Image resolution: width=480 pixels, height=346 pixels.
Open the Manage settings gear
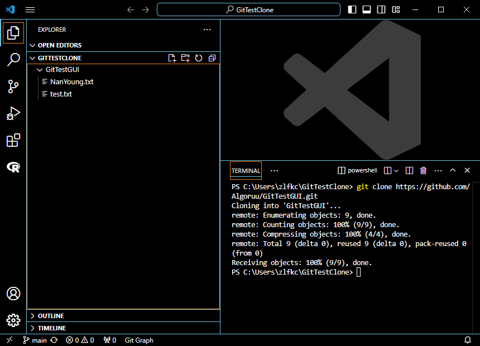(x=13, y=320)
